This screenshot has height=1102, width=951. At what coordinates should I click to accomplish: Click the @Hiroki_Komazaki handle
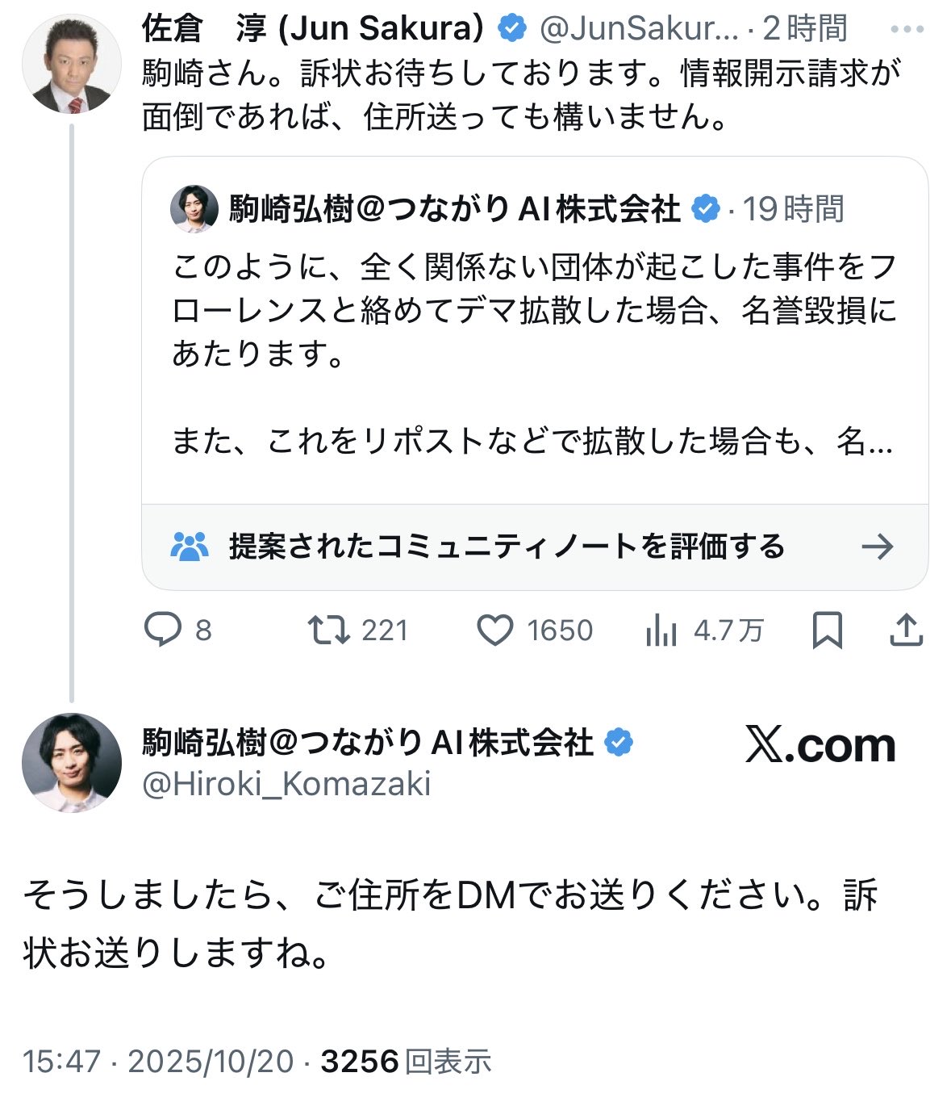[286, 784]
